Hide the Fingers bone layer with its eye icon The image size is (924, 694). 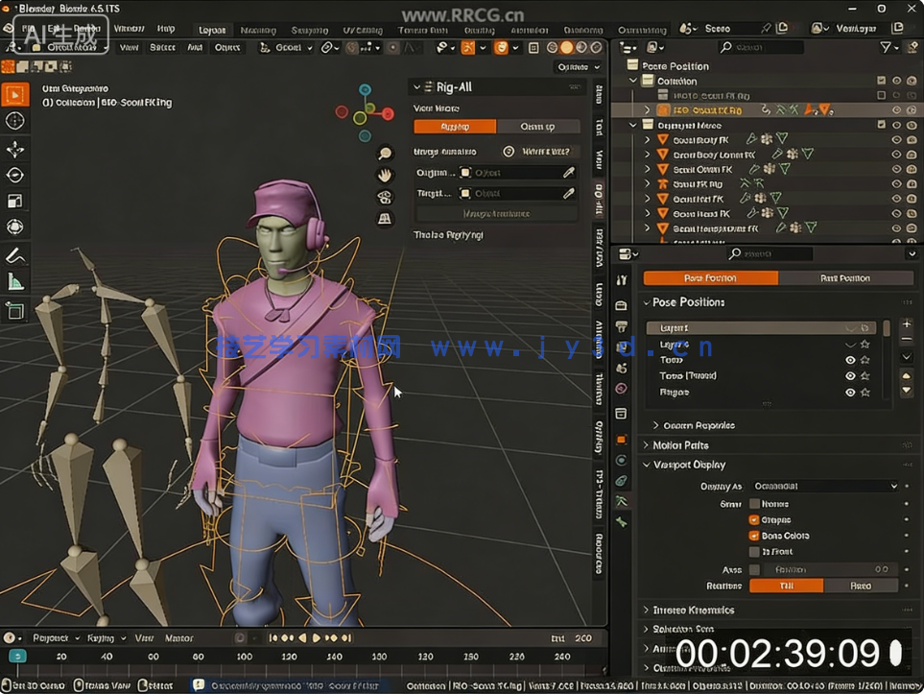tap(849, 391)
